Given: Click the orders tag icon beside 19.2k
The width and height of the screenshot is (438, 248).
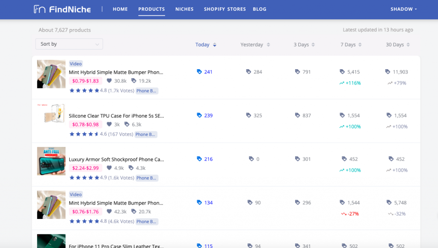Looking at the screenshot, I should [134, 81].
